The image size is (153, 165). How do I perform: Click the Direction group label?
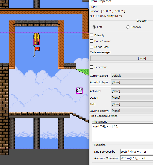[x=142, y=21]
